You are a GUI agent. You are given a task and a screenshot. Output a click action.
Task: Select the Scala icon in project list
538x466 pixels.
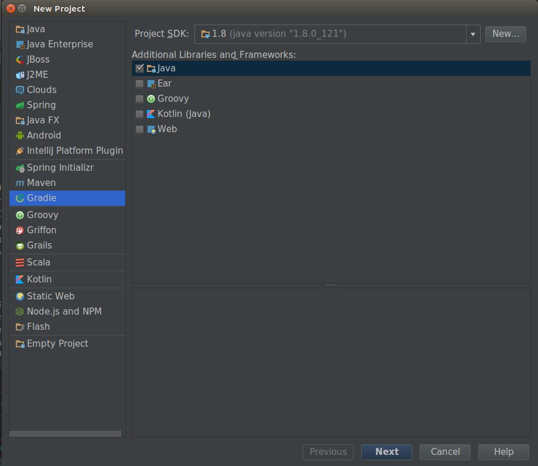pos(20,263)
